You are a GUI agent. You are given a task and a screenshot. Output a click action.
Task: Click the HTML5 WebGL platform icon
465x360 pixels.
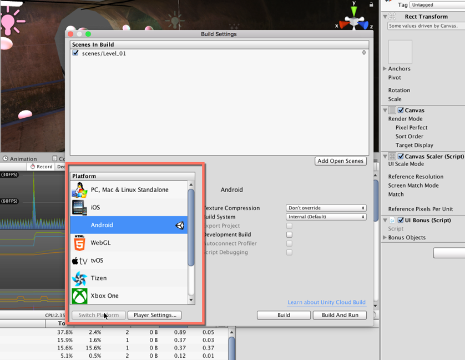pyautogui.click(x=79, y=243)
